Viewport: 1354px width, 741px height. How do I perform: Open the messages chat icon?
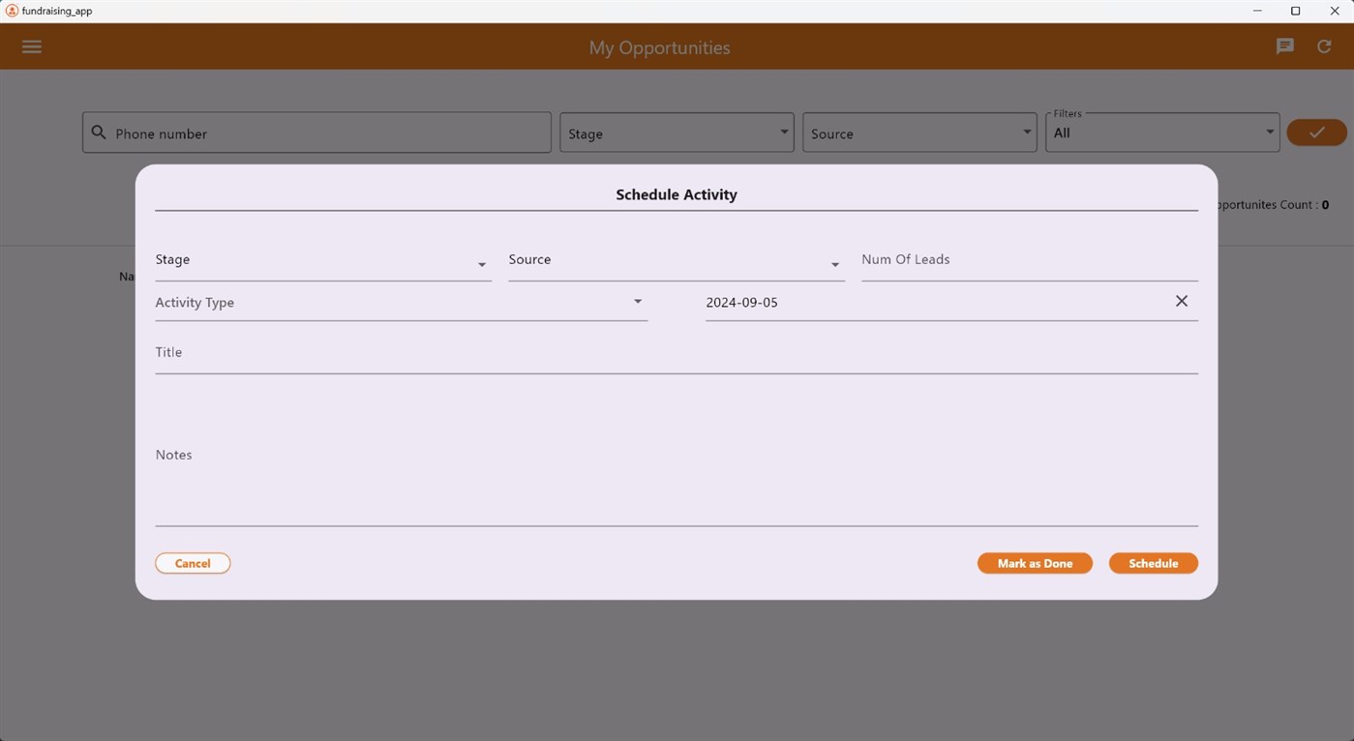[x=1283, y=45]
